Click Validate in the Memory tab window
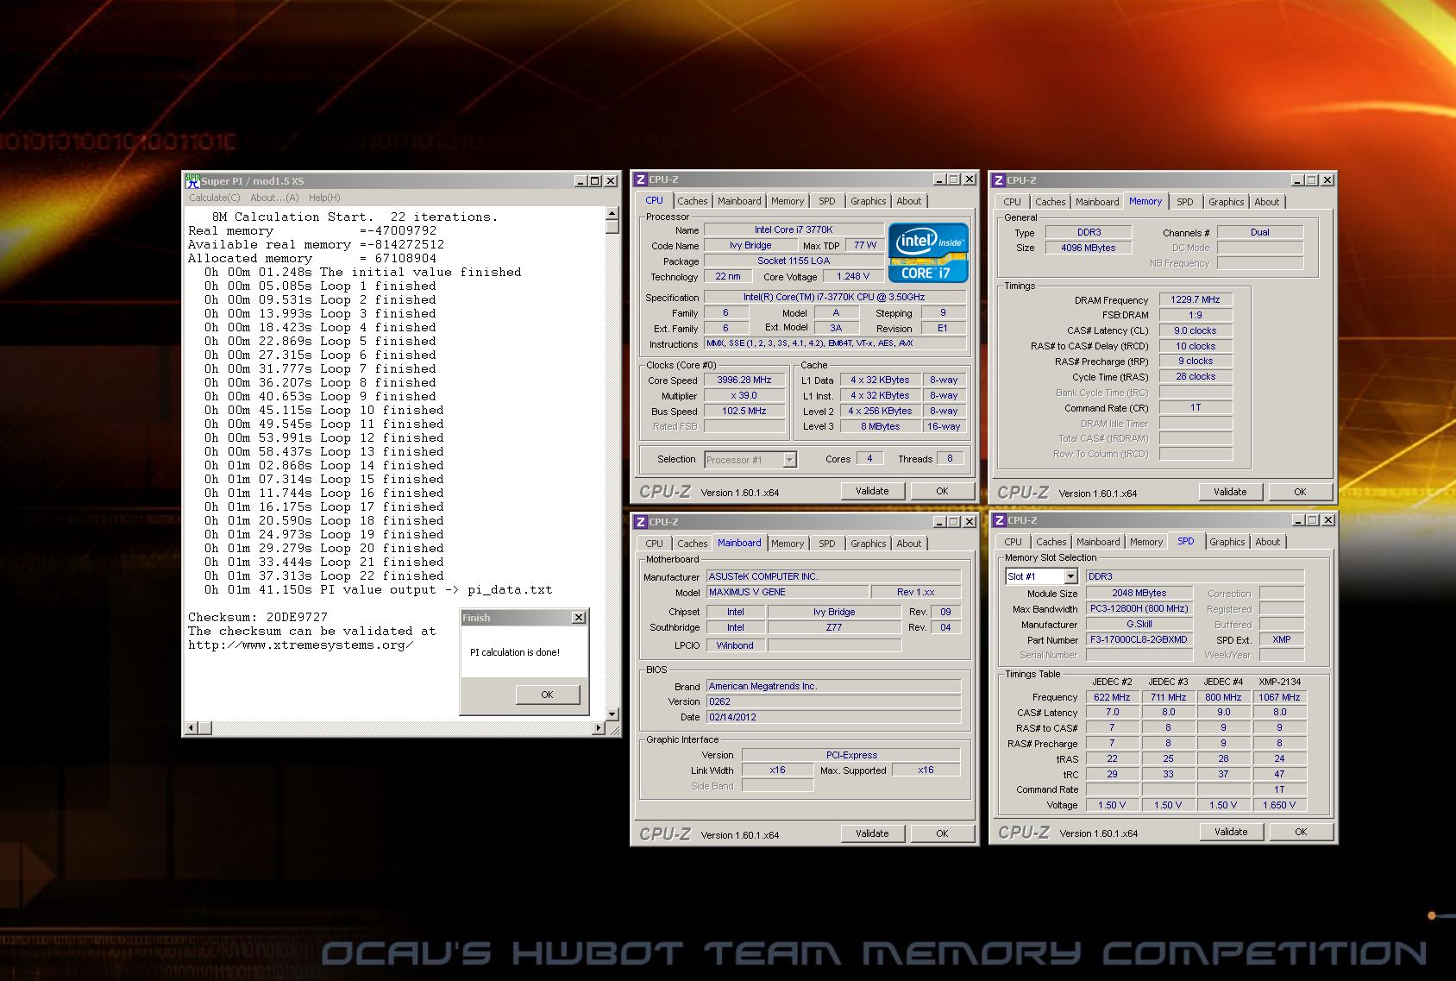Image resolution: width=1456 pixels, height=981 pixels. (x=1230, y=492)
